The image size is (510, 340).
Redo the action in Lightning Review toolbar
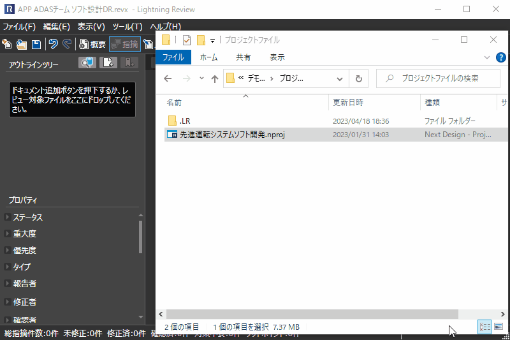click(x=67, y=44)
